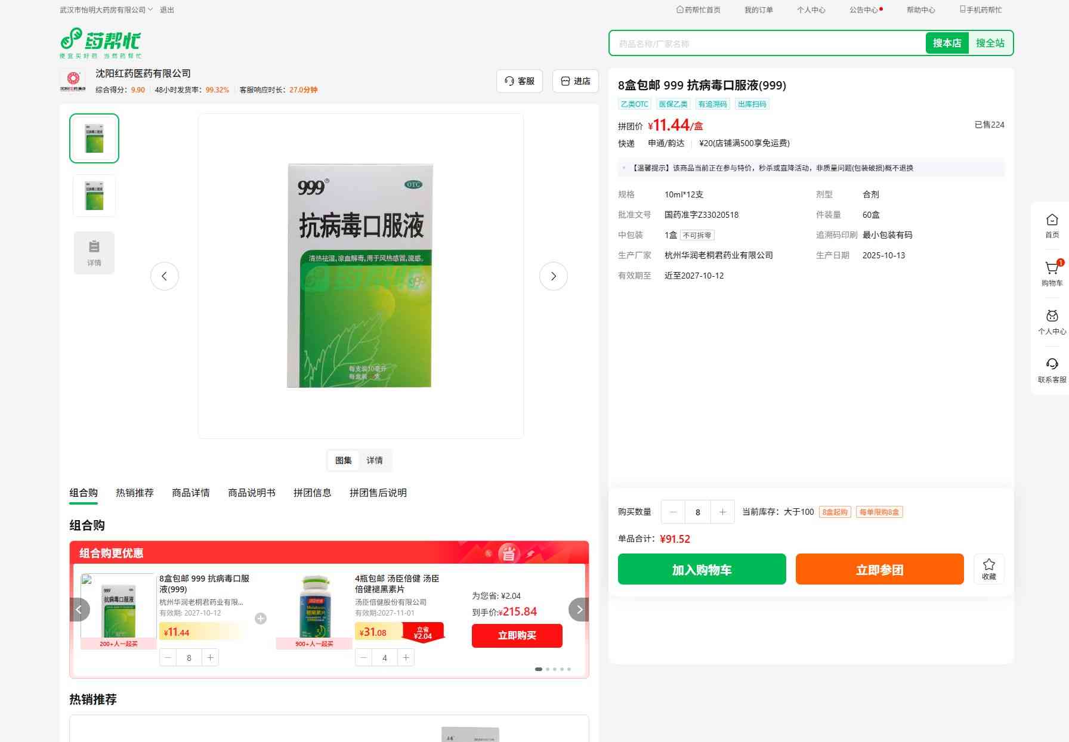This screenshot has height=742, width=1069.
Task: Switch to 图集 gallery view
Action: tap(343, 460)
